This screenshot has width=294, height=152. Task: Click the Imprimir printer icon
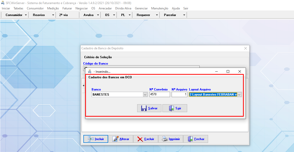coord(165,139)
